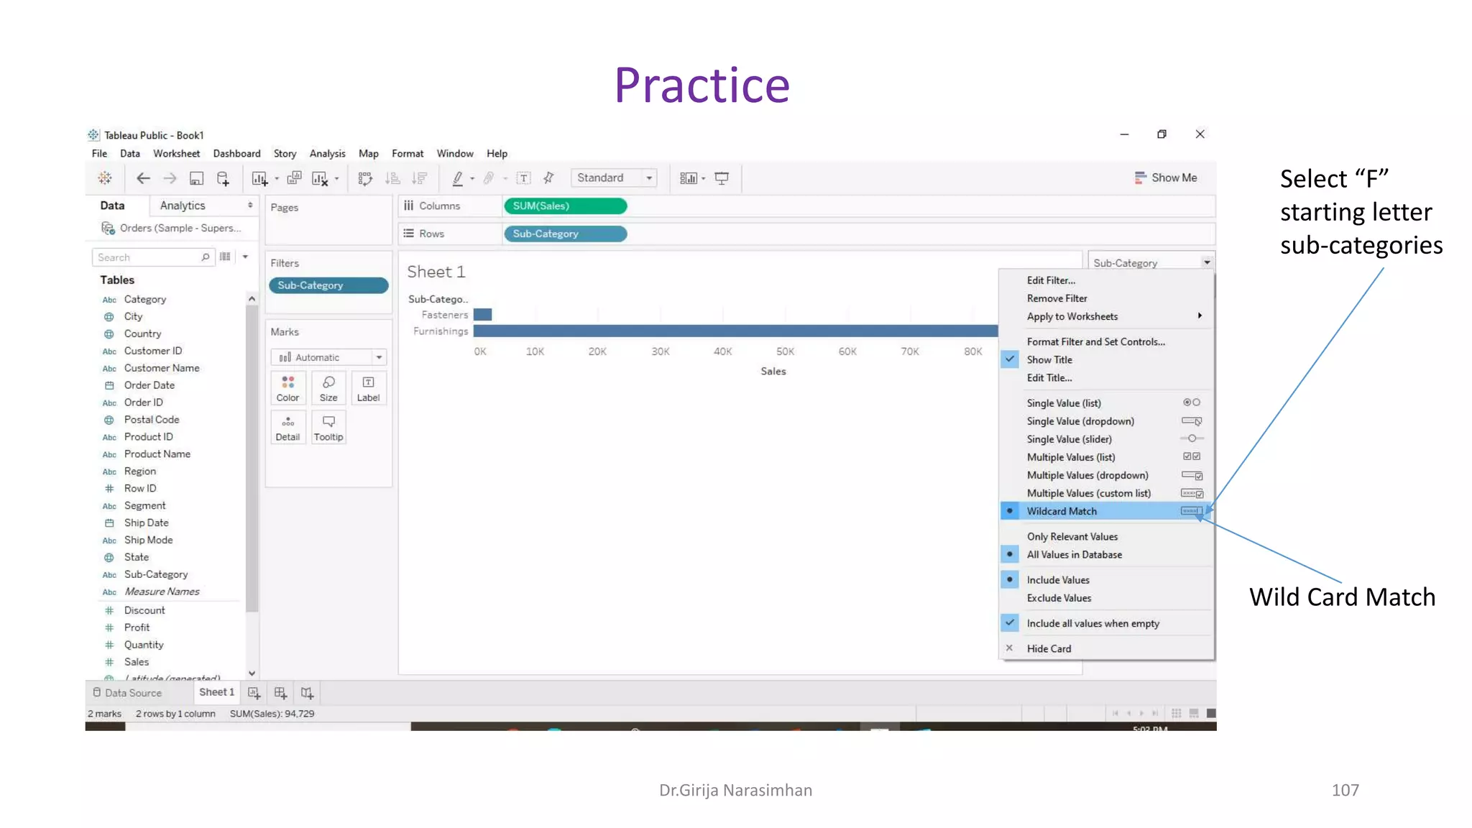Open the Analysis menu
1472x828 pixels.
[327, 153]
